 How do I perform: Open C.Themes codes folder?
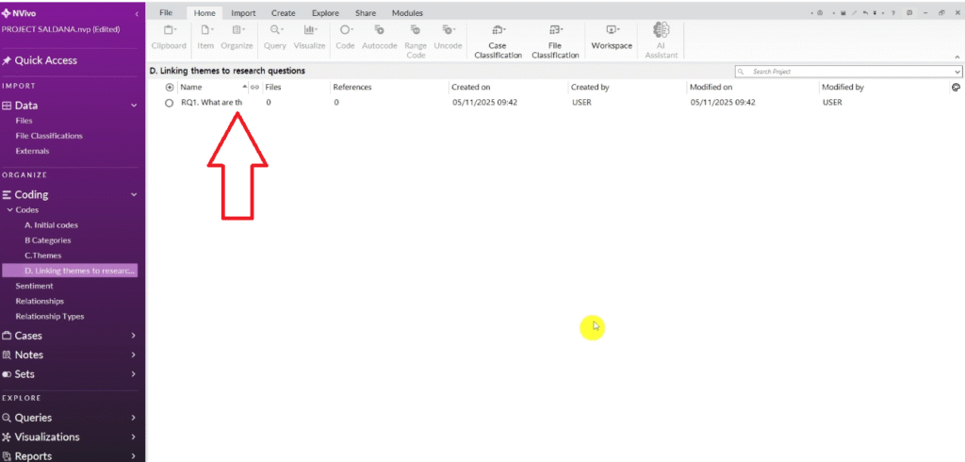point(43,256)
